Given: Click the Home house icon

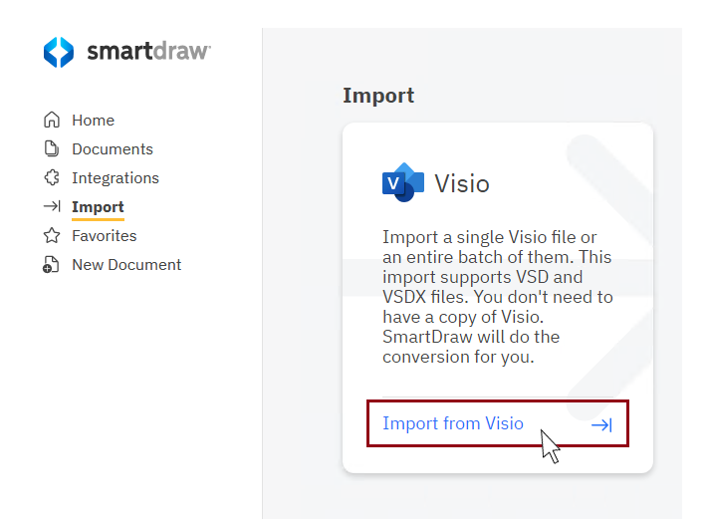Looking at the screenshot, I should coord(52,121).
